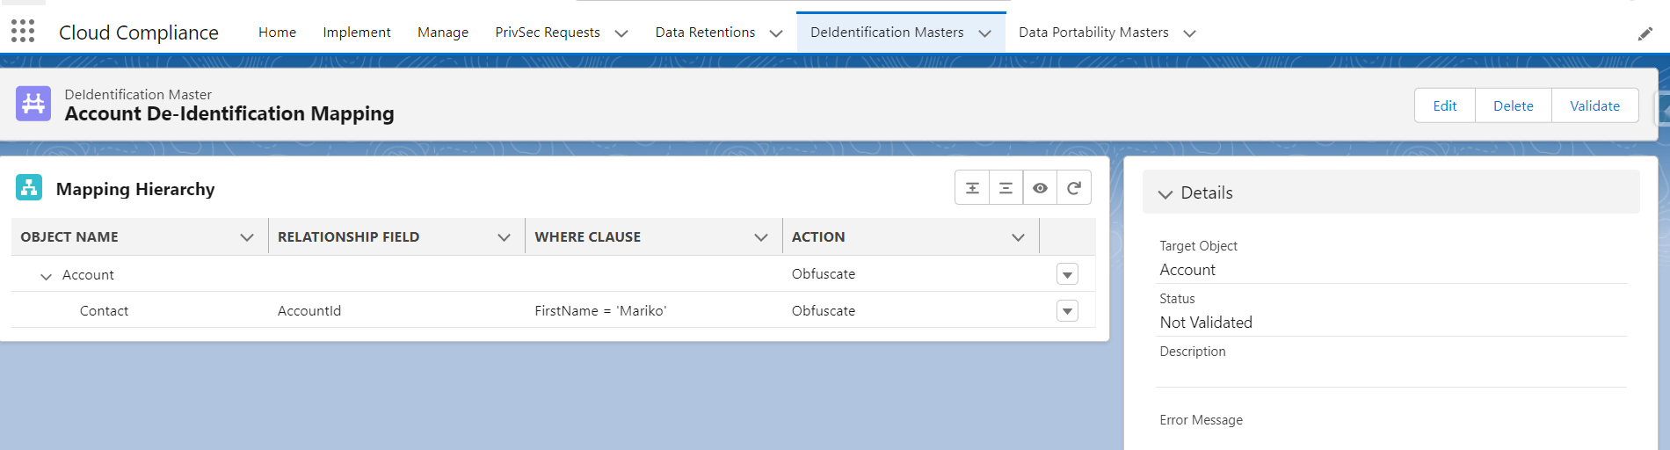Open Data Retentions tab dropdown chevron

776,33
